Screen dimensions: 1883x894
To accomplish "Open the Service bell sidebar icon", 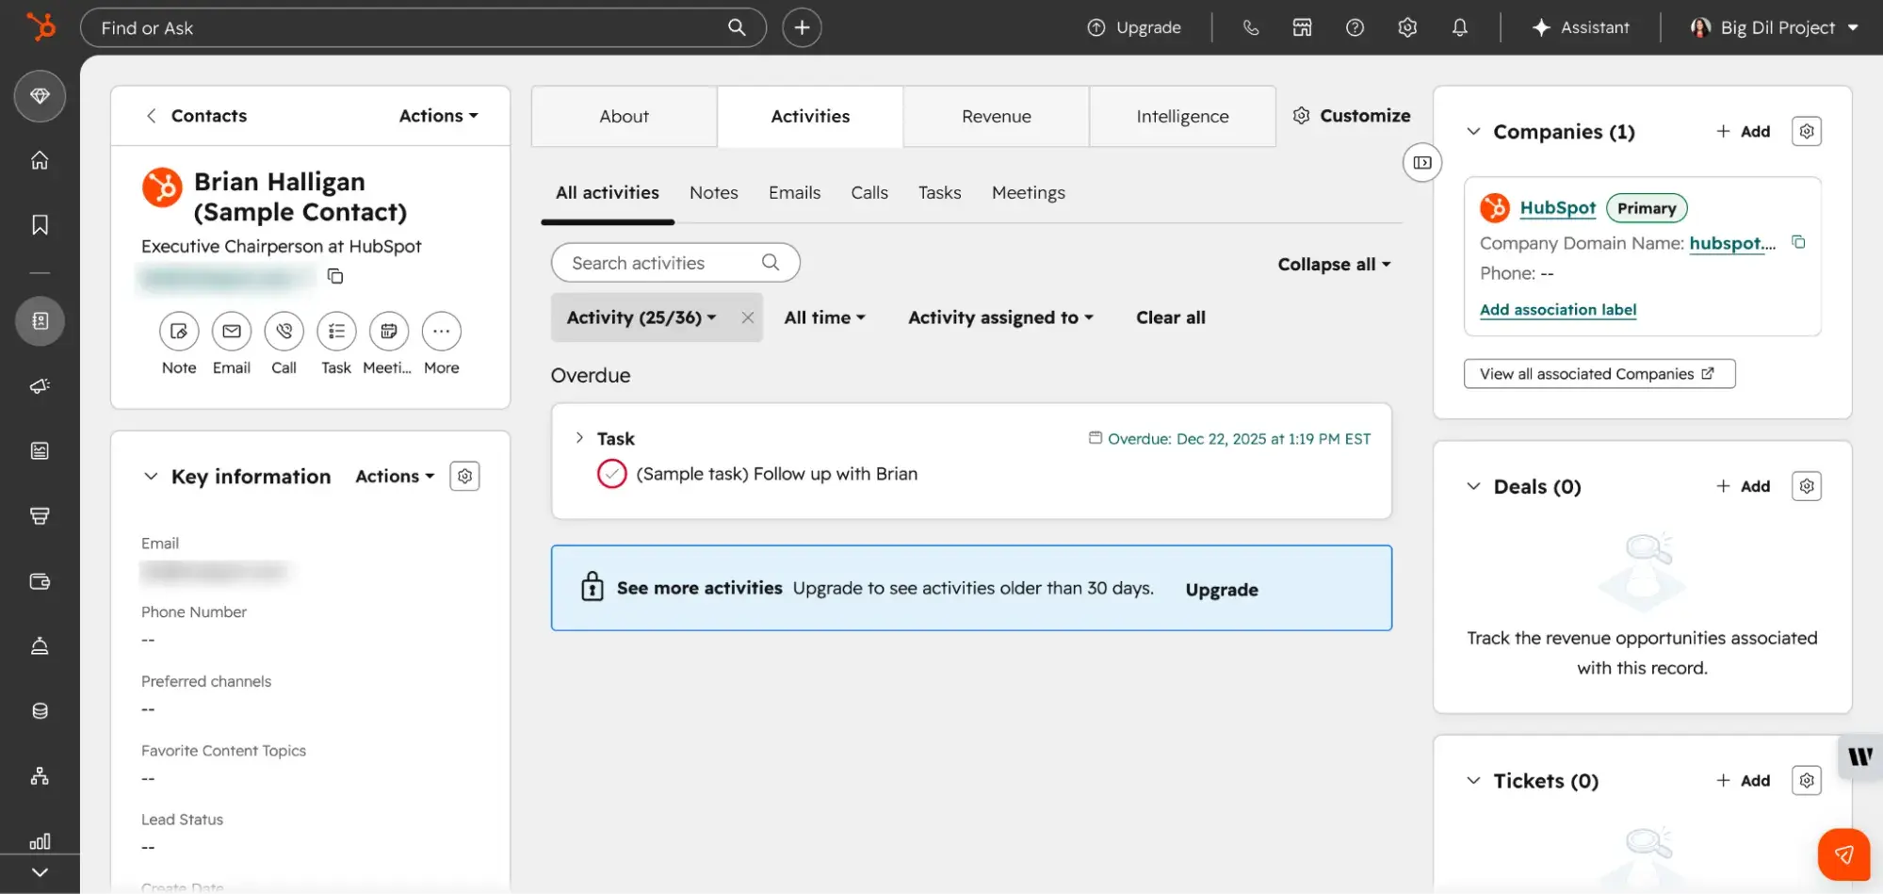I will [40, 646].
